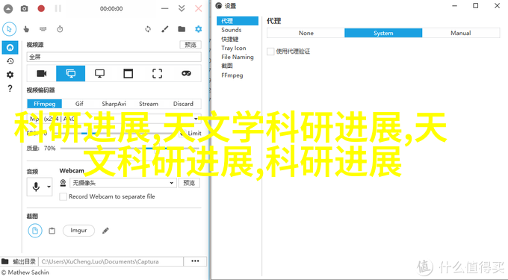Toggle the include mouse clicks option
This screenshot has width=508, height=280.
tap(26, 29)
